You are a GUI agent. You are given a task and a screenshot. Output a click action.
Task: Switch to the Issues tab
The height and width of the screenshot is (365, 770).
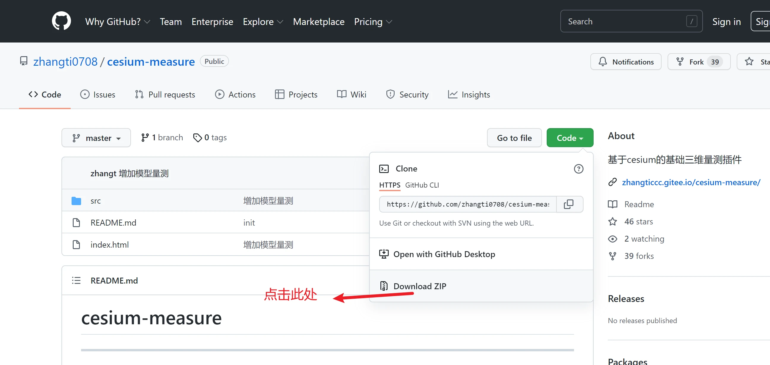tap(98, 95)
